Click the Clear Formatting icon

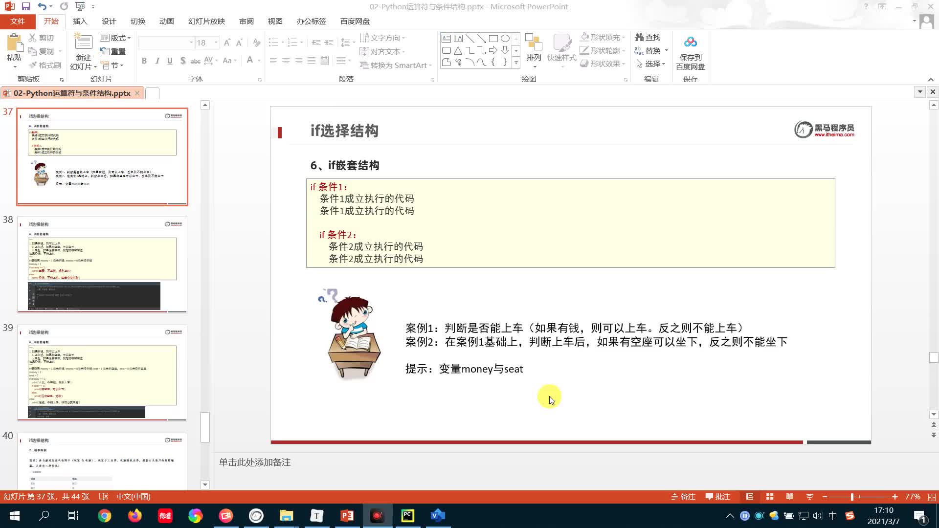tap(257, 43)
